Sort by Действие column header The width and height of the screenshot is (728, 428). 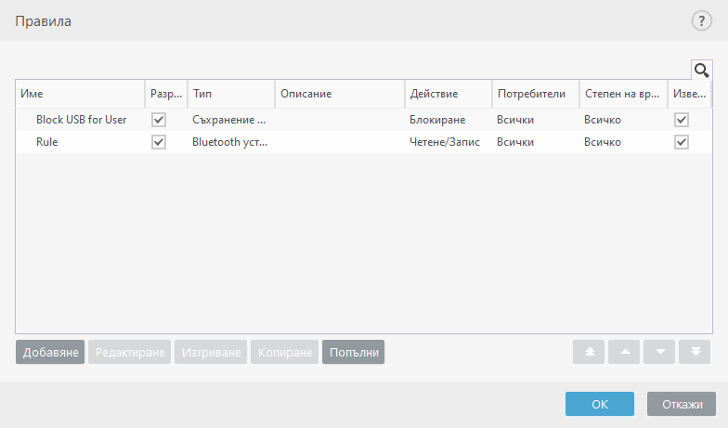click(448, 94)
